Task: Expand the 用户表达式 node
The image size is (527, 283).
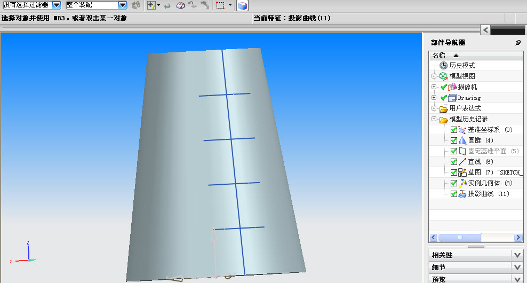Action: [x=434, y=108]
